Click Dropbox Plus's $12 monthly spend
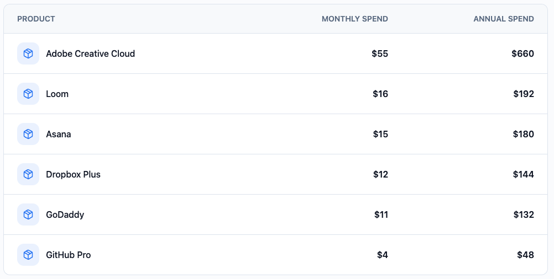This screenshot has height=279, width=554. (380, 174)
